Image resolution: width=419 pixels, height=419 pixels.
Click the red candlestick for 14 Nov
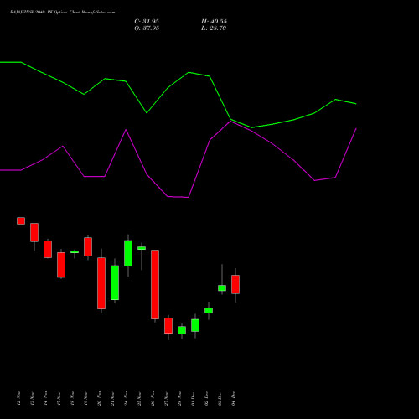pyautogui.click(x=48, y=249)
